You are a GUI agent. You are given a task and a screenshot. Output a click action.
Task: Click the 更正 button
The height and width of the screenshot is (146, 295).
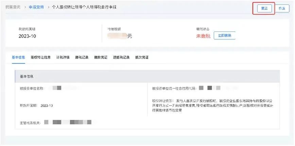pos(264,8)
